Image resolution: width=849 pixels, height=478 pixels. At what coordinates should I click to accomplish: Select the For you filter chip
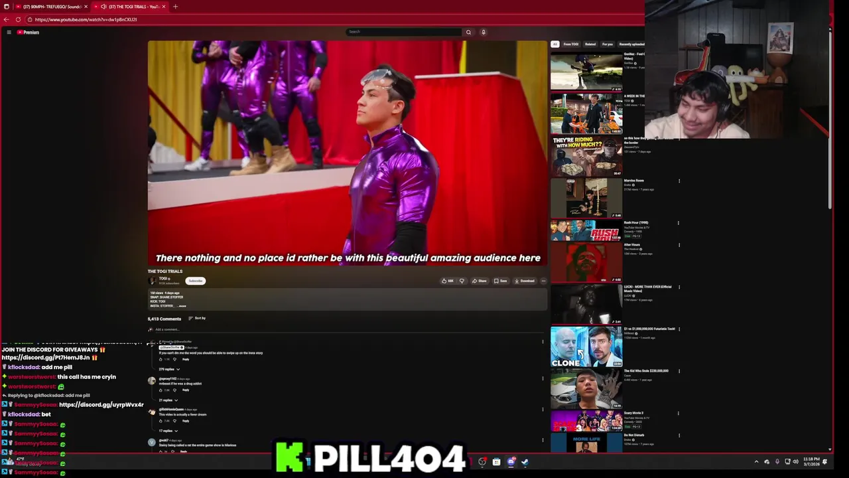point(608,44)
